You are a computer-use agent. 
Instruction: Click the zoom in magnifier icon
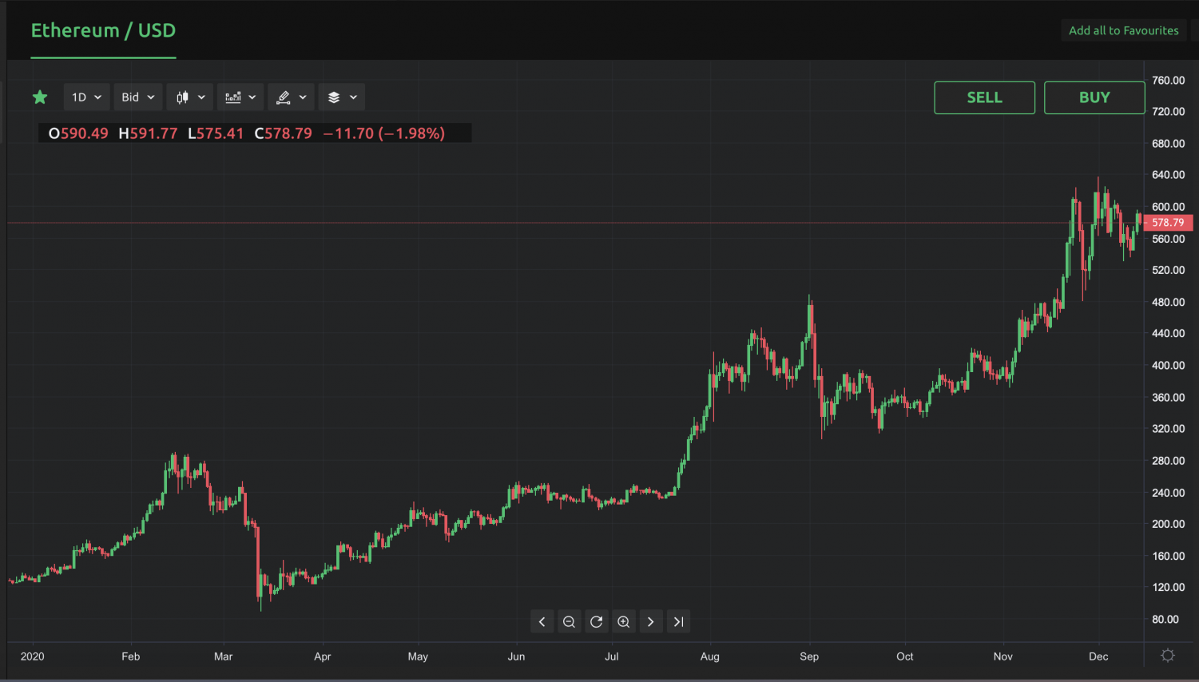click(x=624, y=621)
